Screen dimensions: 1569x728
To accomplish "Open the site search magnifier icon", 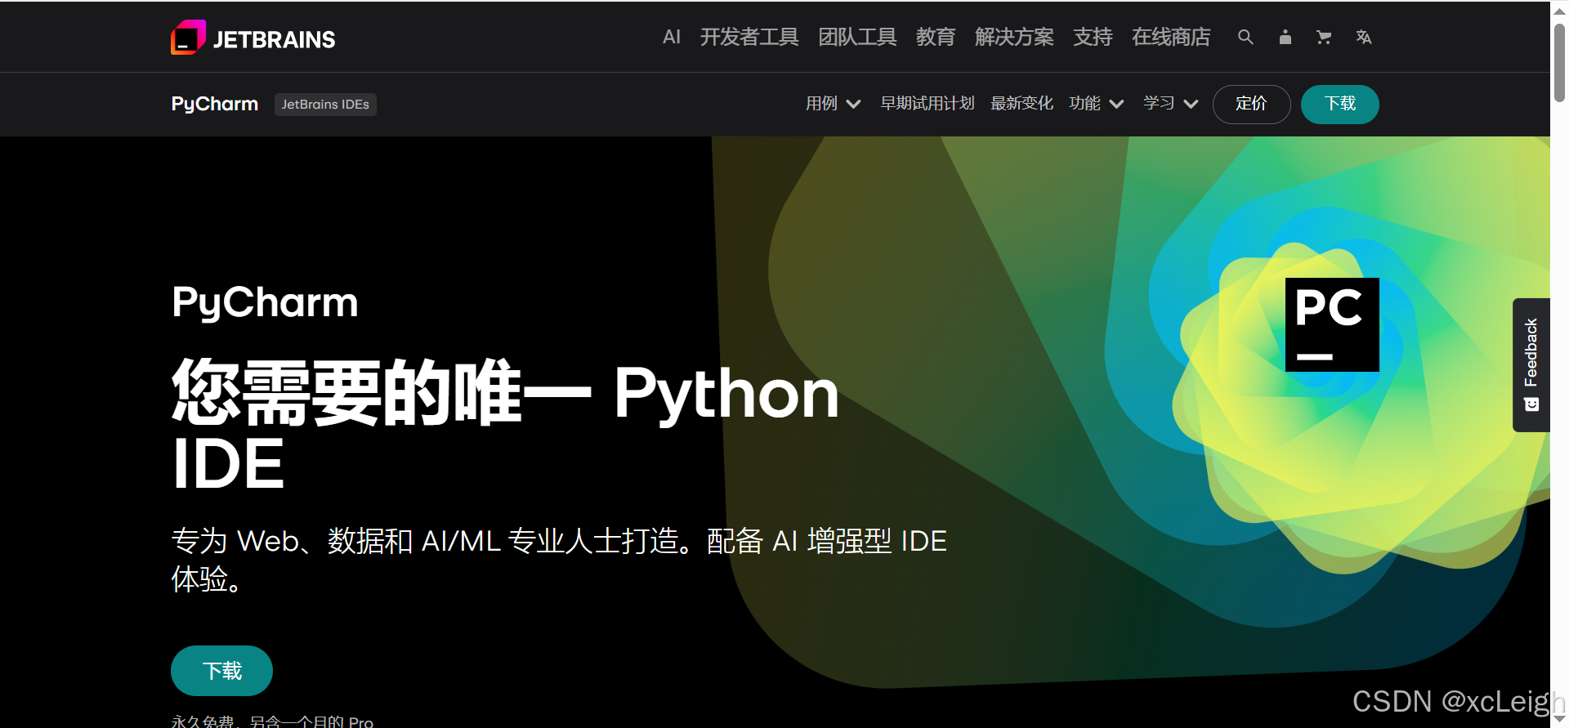I will [x=1245, y=37].
